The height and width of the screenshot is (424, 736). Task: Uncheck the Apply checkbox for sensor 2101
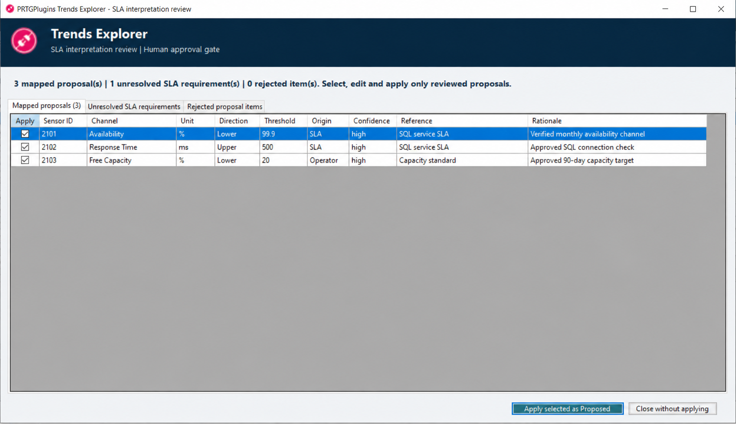point(25,134)
